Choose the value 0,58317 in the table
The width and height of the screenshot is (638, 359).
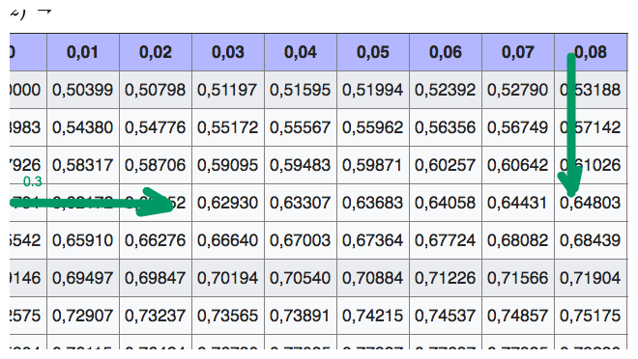(x=83, y=165)
